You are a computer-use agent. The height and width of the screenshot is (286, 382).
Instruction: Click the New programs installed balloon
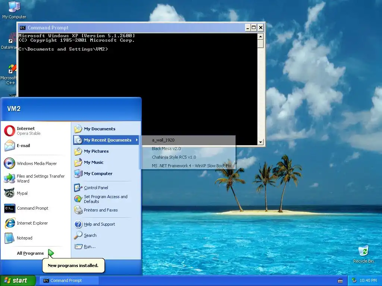coord(73,265)
